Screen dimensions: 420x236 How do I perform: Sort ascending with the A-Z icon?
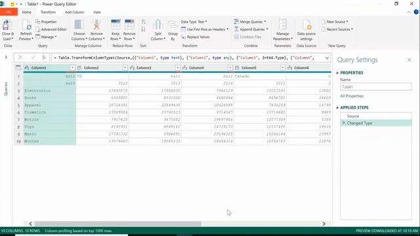coord(144,22)
